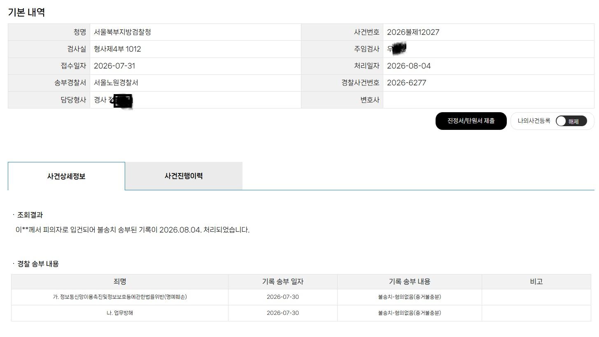This screenshot has height=337, width=599.
Task: Click the 기록 송부 일자 column header
Action: (283, 282)
